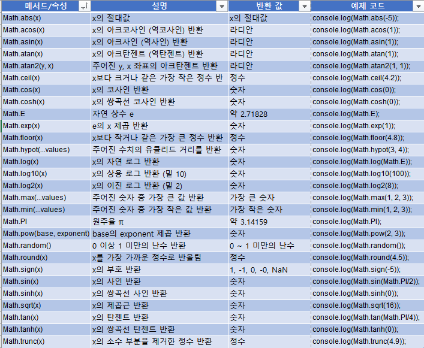Select the Math.cos(x) cell
Image resolution: width=424 pixels, height=348 pixels.
pos(46,90)
